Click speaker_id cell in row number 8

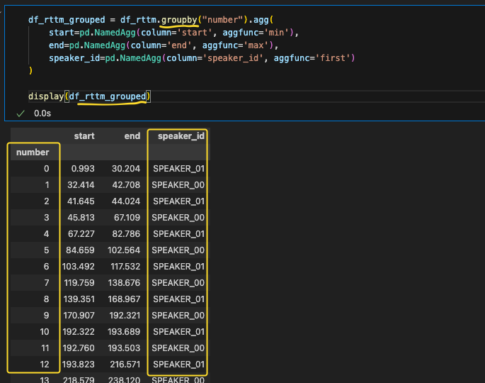pos(179,299)
